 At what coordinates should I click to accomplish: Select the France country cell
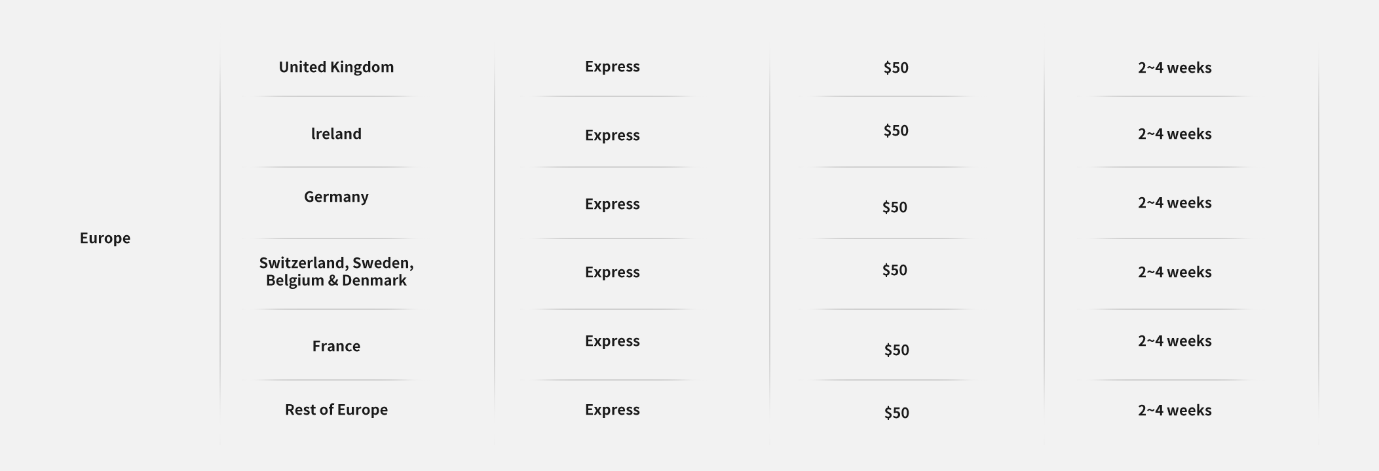coord(336,346)
